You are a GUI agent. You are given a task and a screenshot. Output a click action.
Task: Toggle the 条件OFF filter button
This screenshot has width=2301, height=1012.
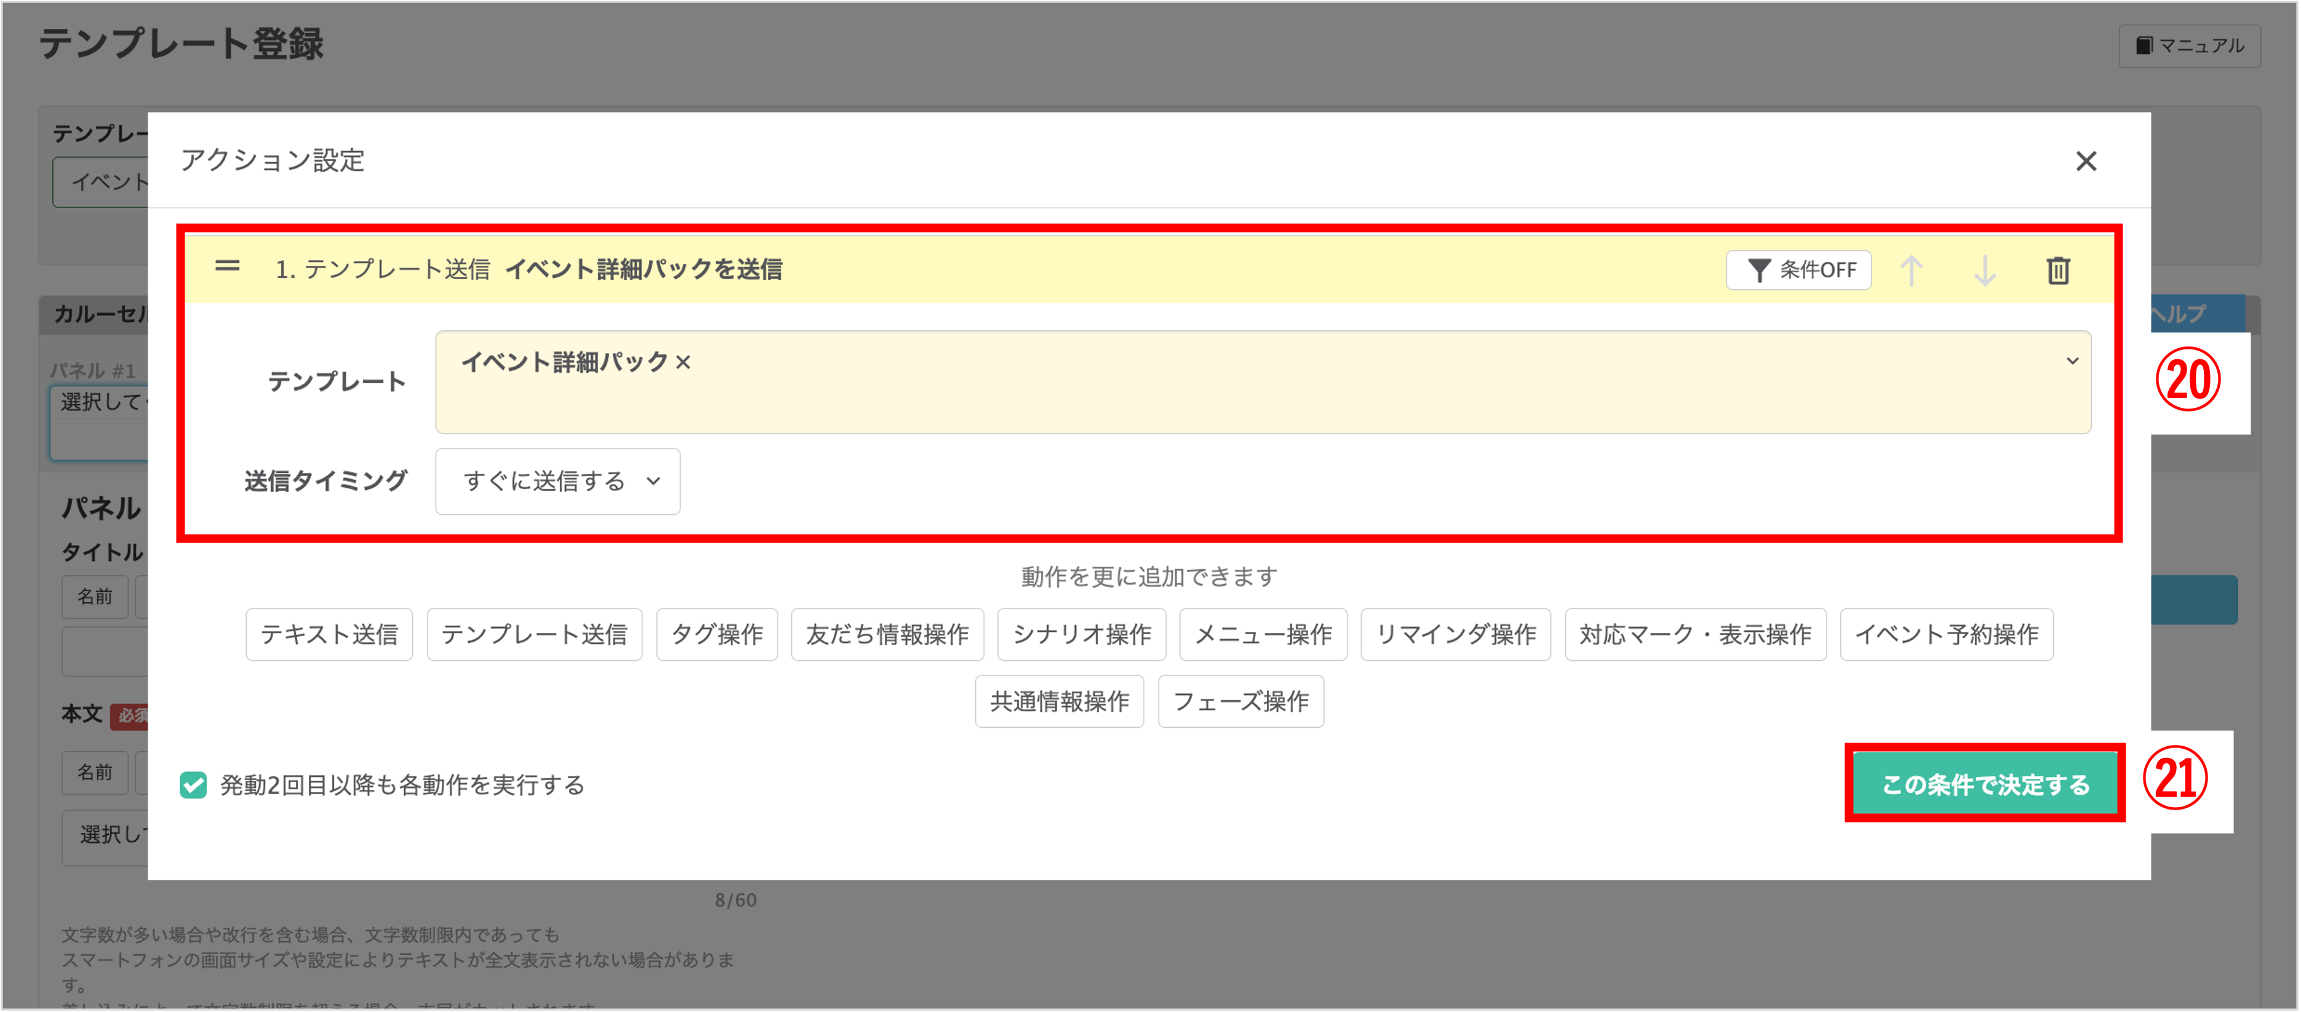[1798, 269]
